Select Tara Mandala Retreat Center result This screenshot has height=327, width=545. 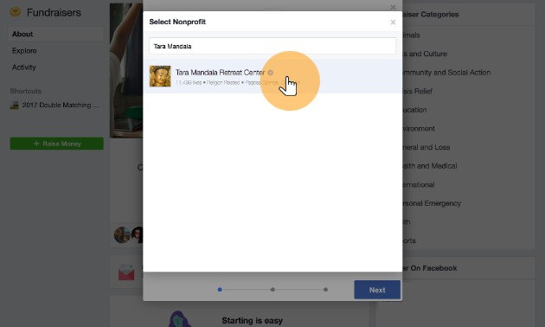[272, 76]
